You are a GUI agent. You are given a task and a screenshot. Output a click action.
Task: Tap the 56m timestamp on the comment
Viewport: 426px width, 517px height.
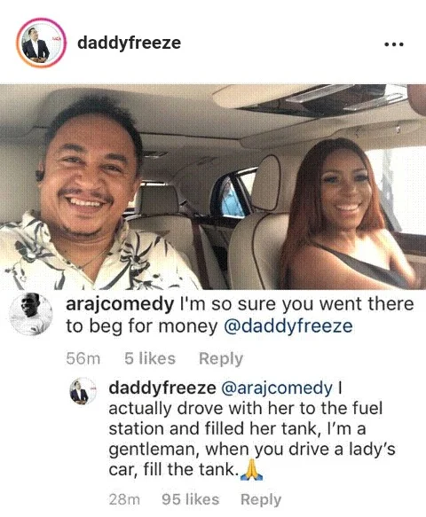[x=83, y=359]
